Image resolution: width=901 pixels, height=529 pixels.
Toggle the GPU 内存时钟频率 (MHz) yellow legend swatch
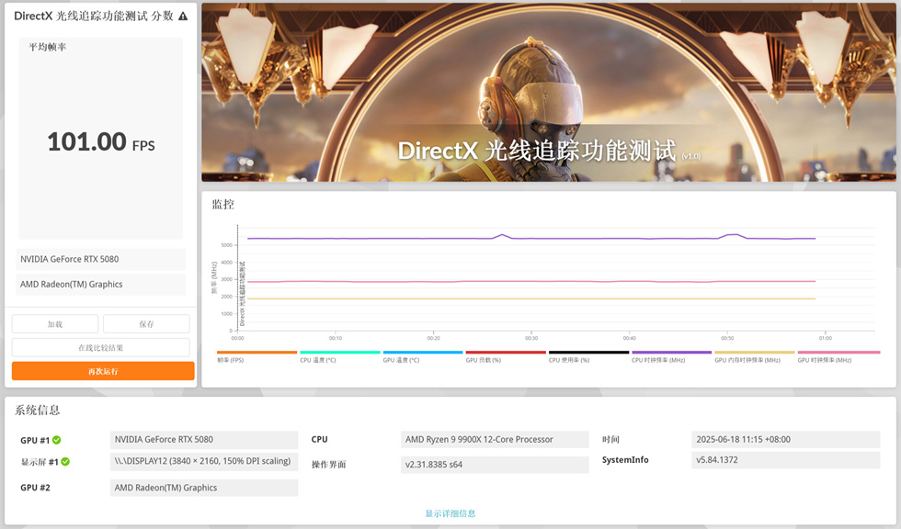click(755, 353)
